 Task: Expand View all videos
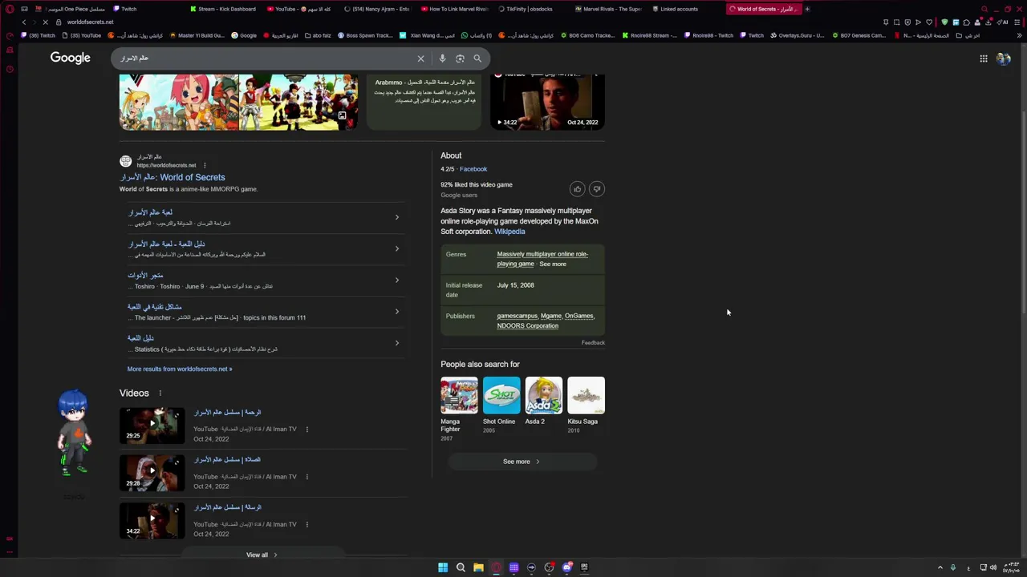(262, 555)
